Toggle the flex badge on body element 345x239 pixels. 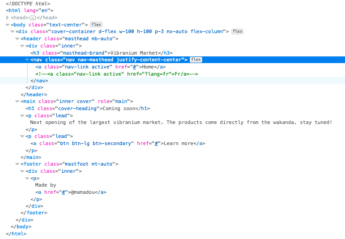(96, 24)
